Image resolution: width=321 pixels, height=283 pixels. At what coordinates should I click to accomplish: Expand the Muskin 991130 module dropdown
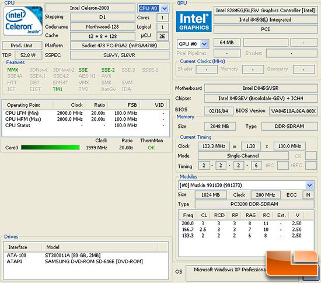pyautogui.click(x=309, y=186)
